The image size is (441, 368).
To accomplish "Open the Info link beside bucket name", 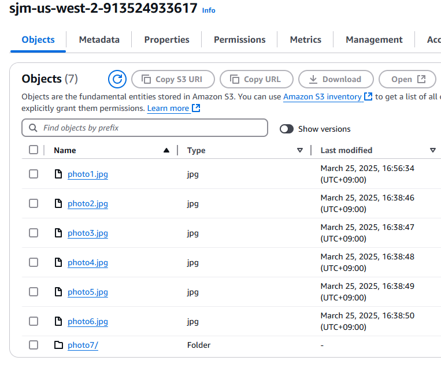I will (x=209, y=10).
